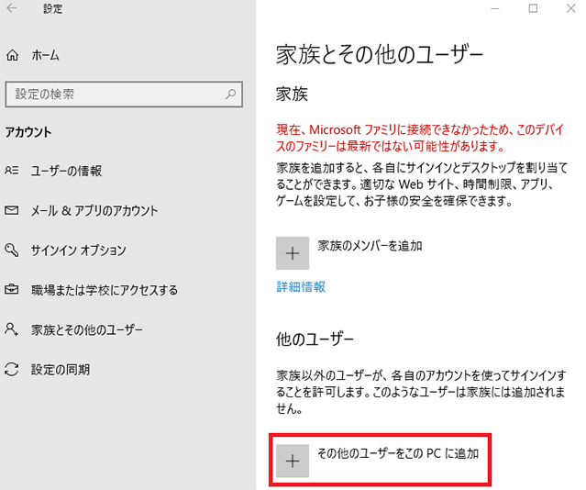This screenshot has height=490, width=586.
Task: Click the plus icon to add family member
Action: tap(293, 253)
